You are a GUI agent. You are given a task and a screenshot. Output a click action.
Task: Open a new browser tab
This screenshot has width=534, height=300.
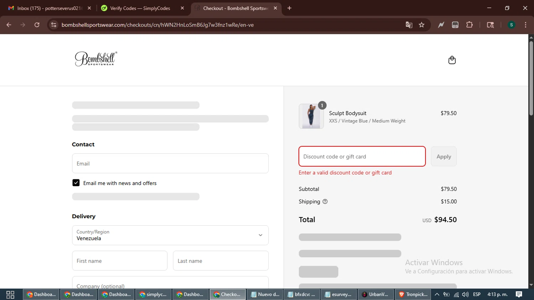[x=289, y=8]
